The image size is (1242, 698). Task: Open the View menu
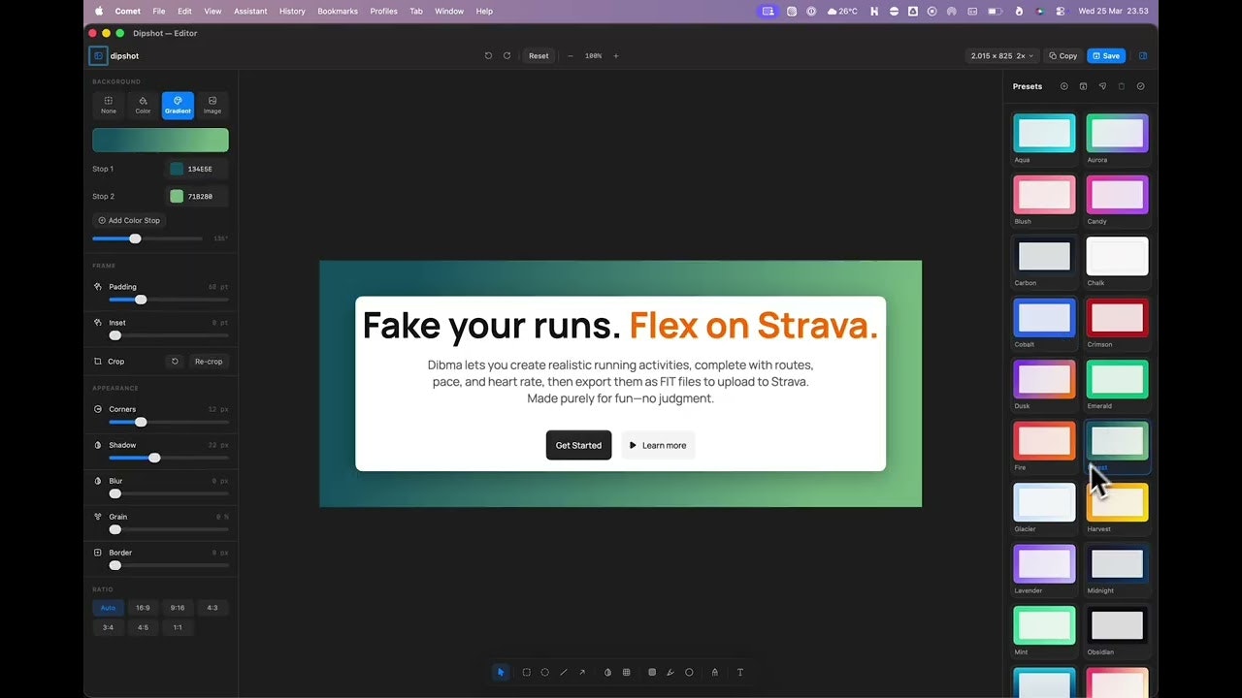212,11
